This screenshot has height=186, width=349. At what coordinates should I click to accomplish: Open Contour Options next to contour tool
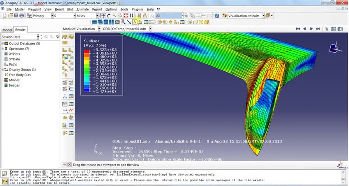click(71, 57)
